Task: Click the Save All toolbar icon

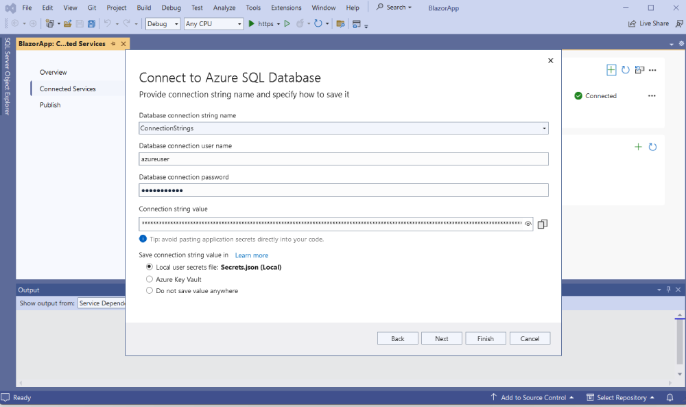Action: (91, 23)
